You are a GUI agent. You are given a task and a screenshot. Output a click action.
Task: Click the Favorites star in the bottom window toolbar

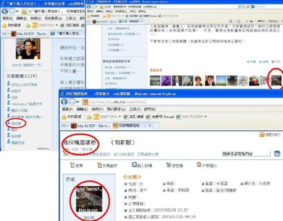pyautogui.click(x=64, y=117)
